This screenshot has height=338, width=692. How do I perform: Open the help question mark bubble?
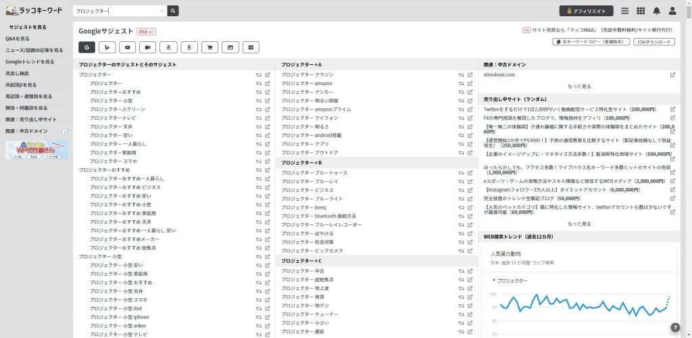click(675, 327)
